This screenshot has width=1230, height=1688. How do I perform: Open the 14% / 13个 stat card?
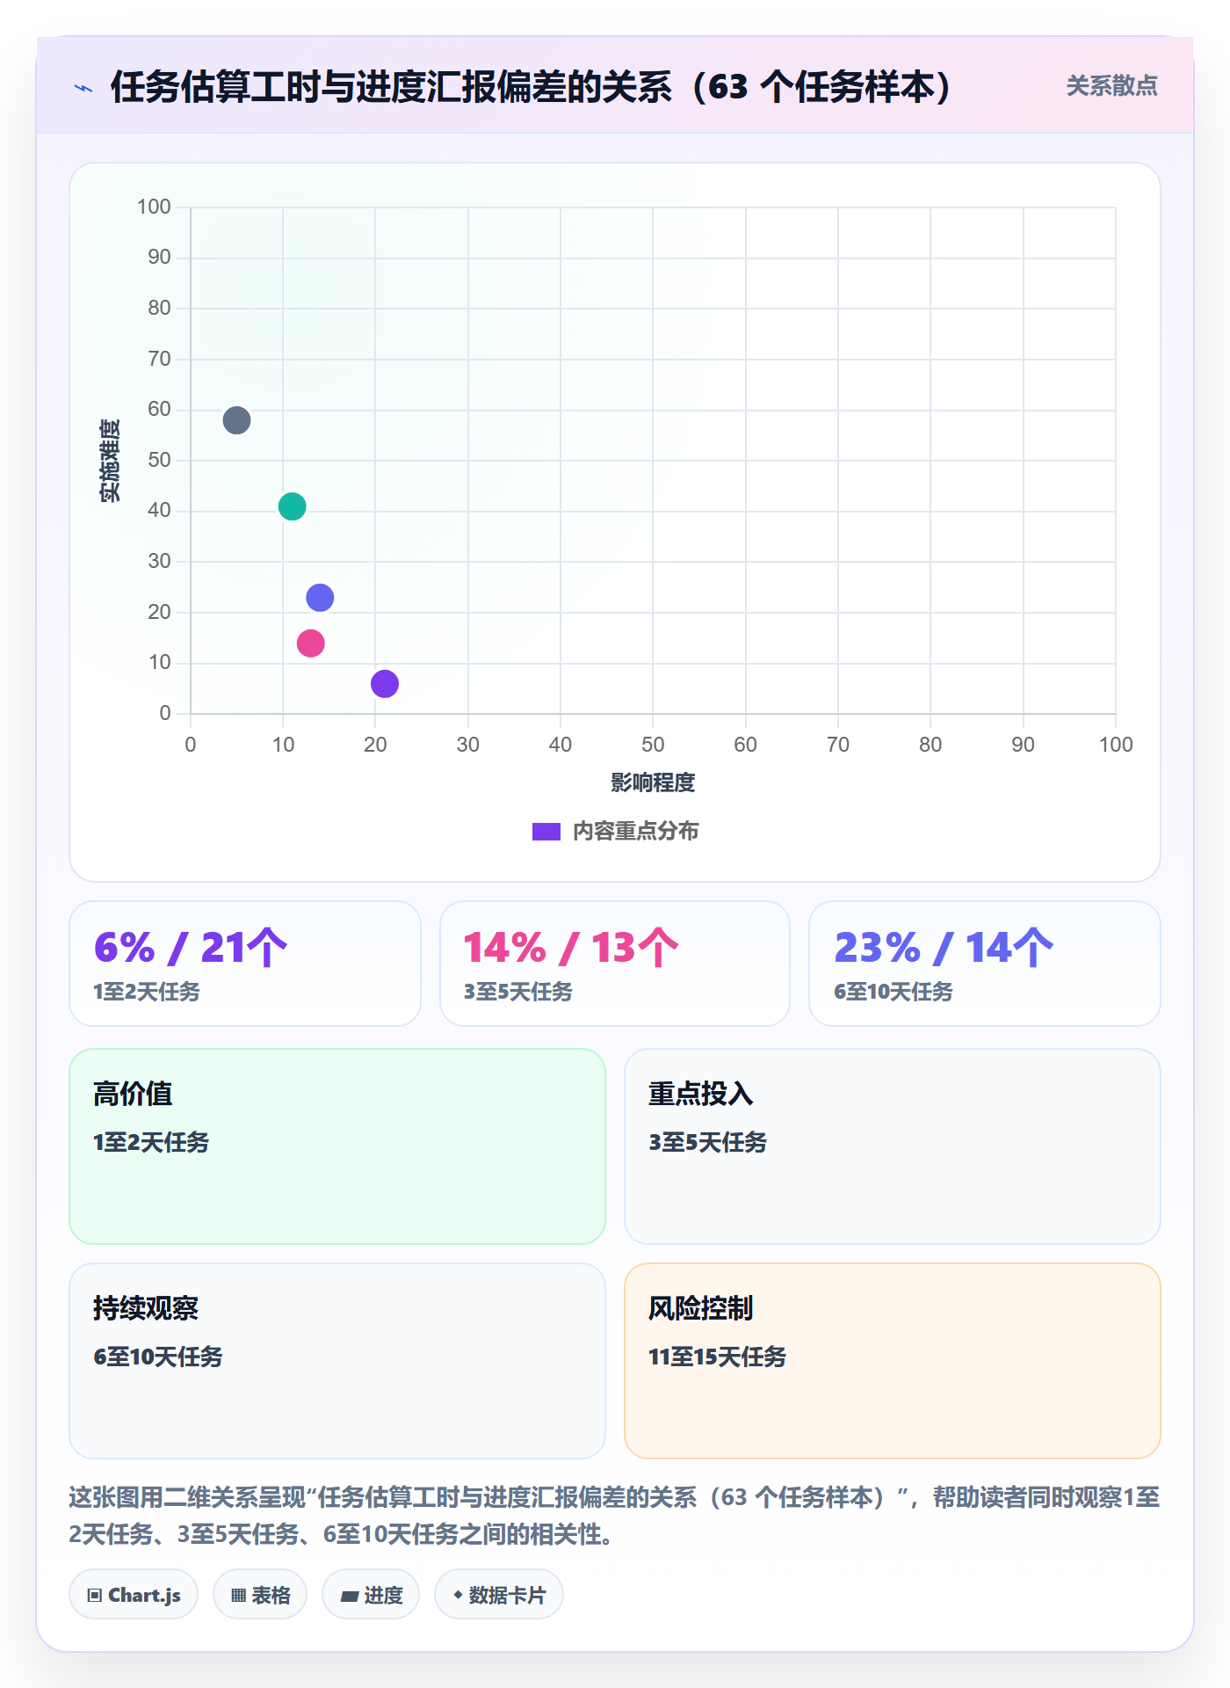click(x=615, y=964)
